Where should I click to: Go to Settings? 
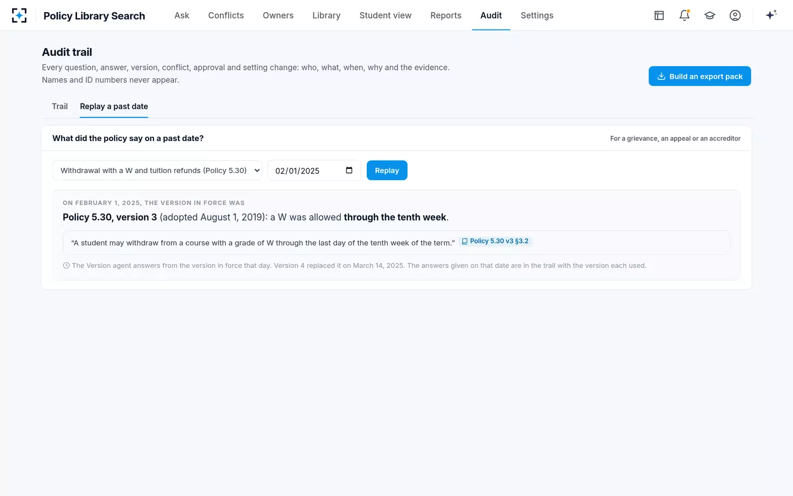537,15
